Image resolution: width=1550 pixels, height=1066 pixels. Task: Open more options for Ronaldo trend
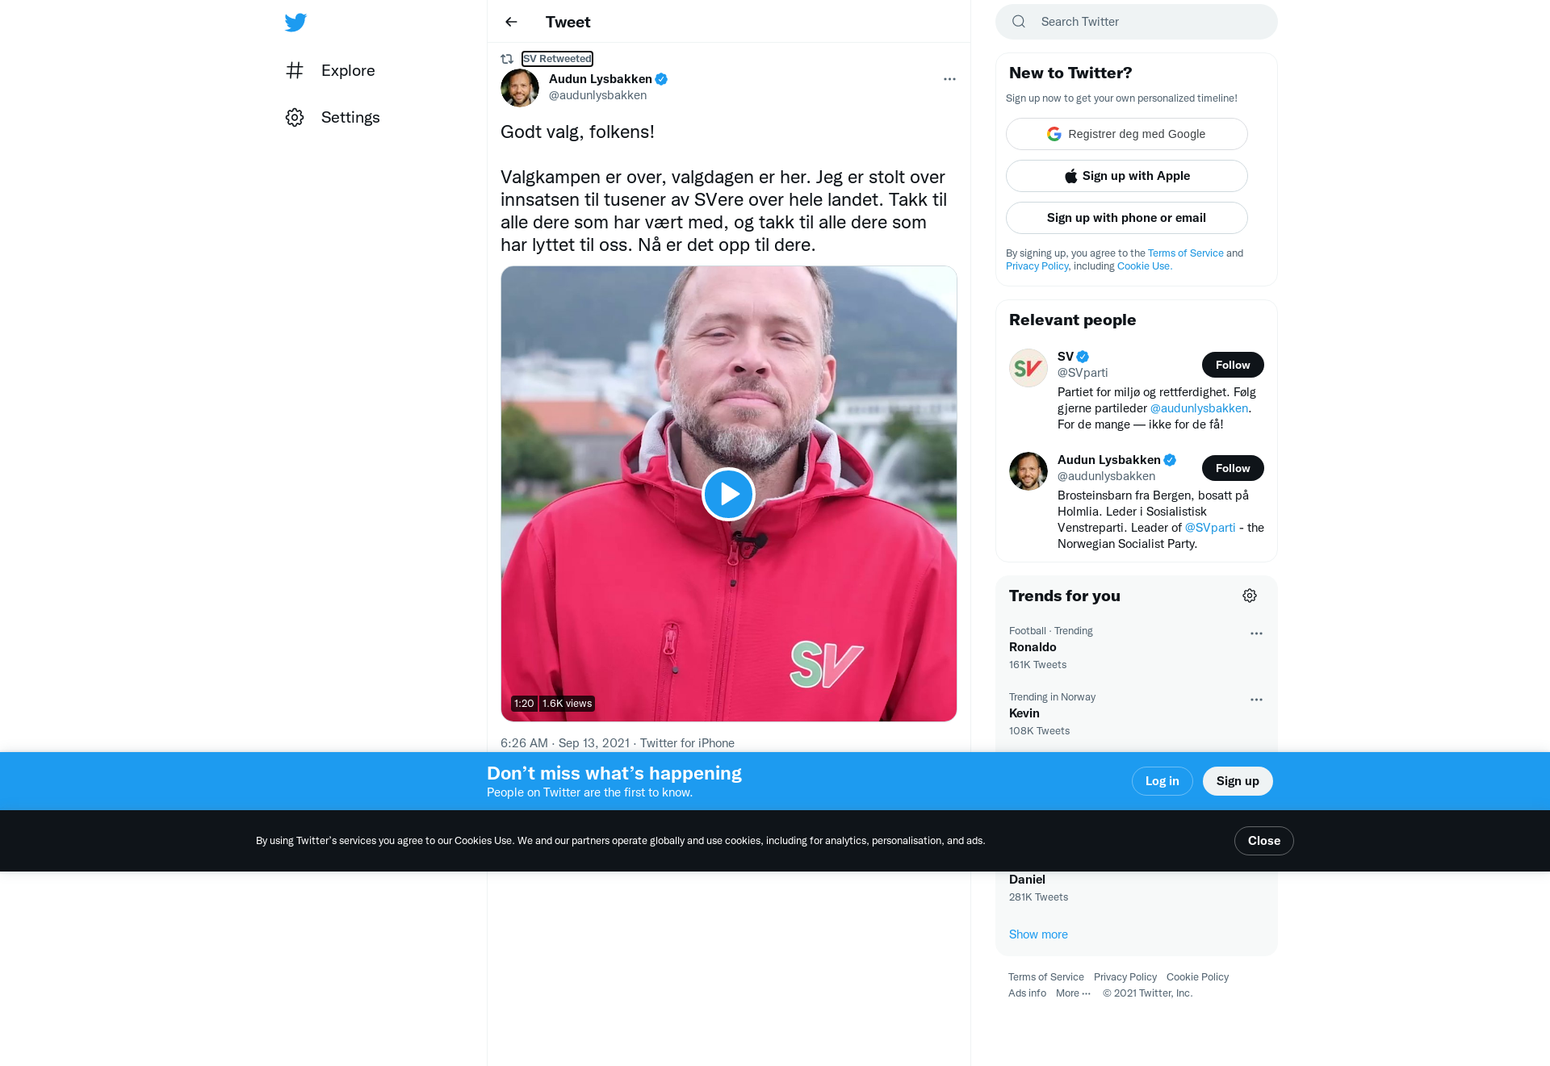tap(1256, 633)
